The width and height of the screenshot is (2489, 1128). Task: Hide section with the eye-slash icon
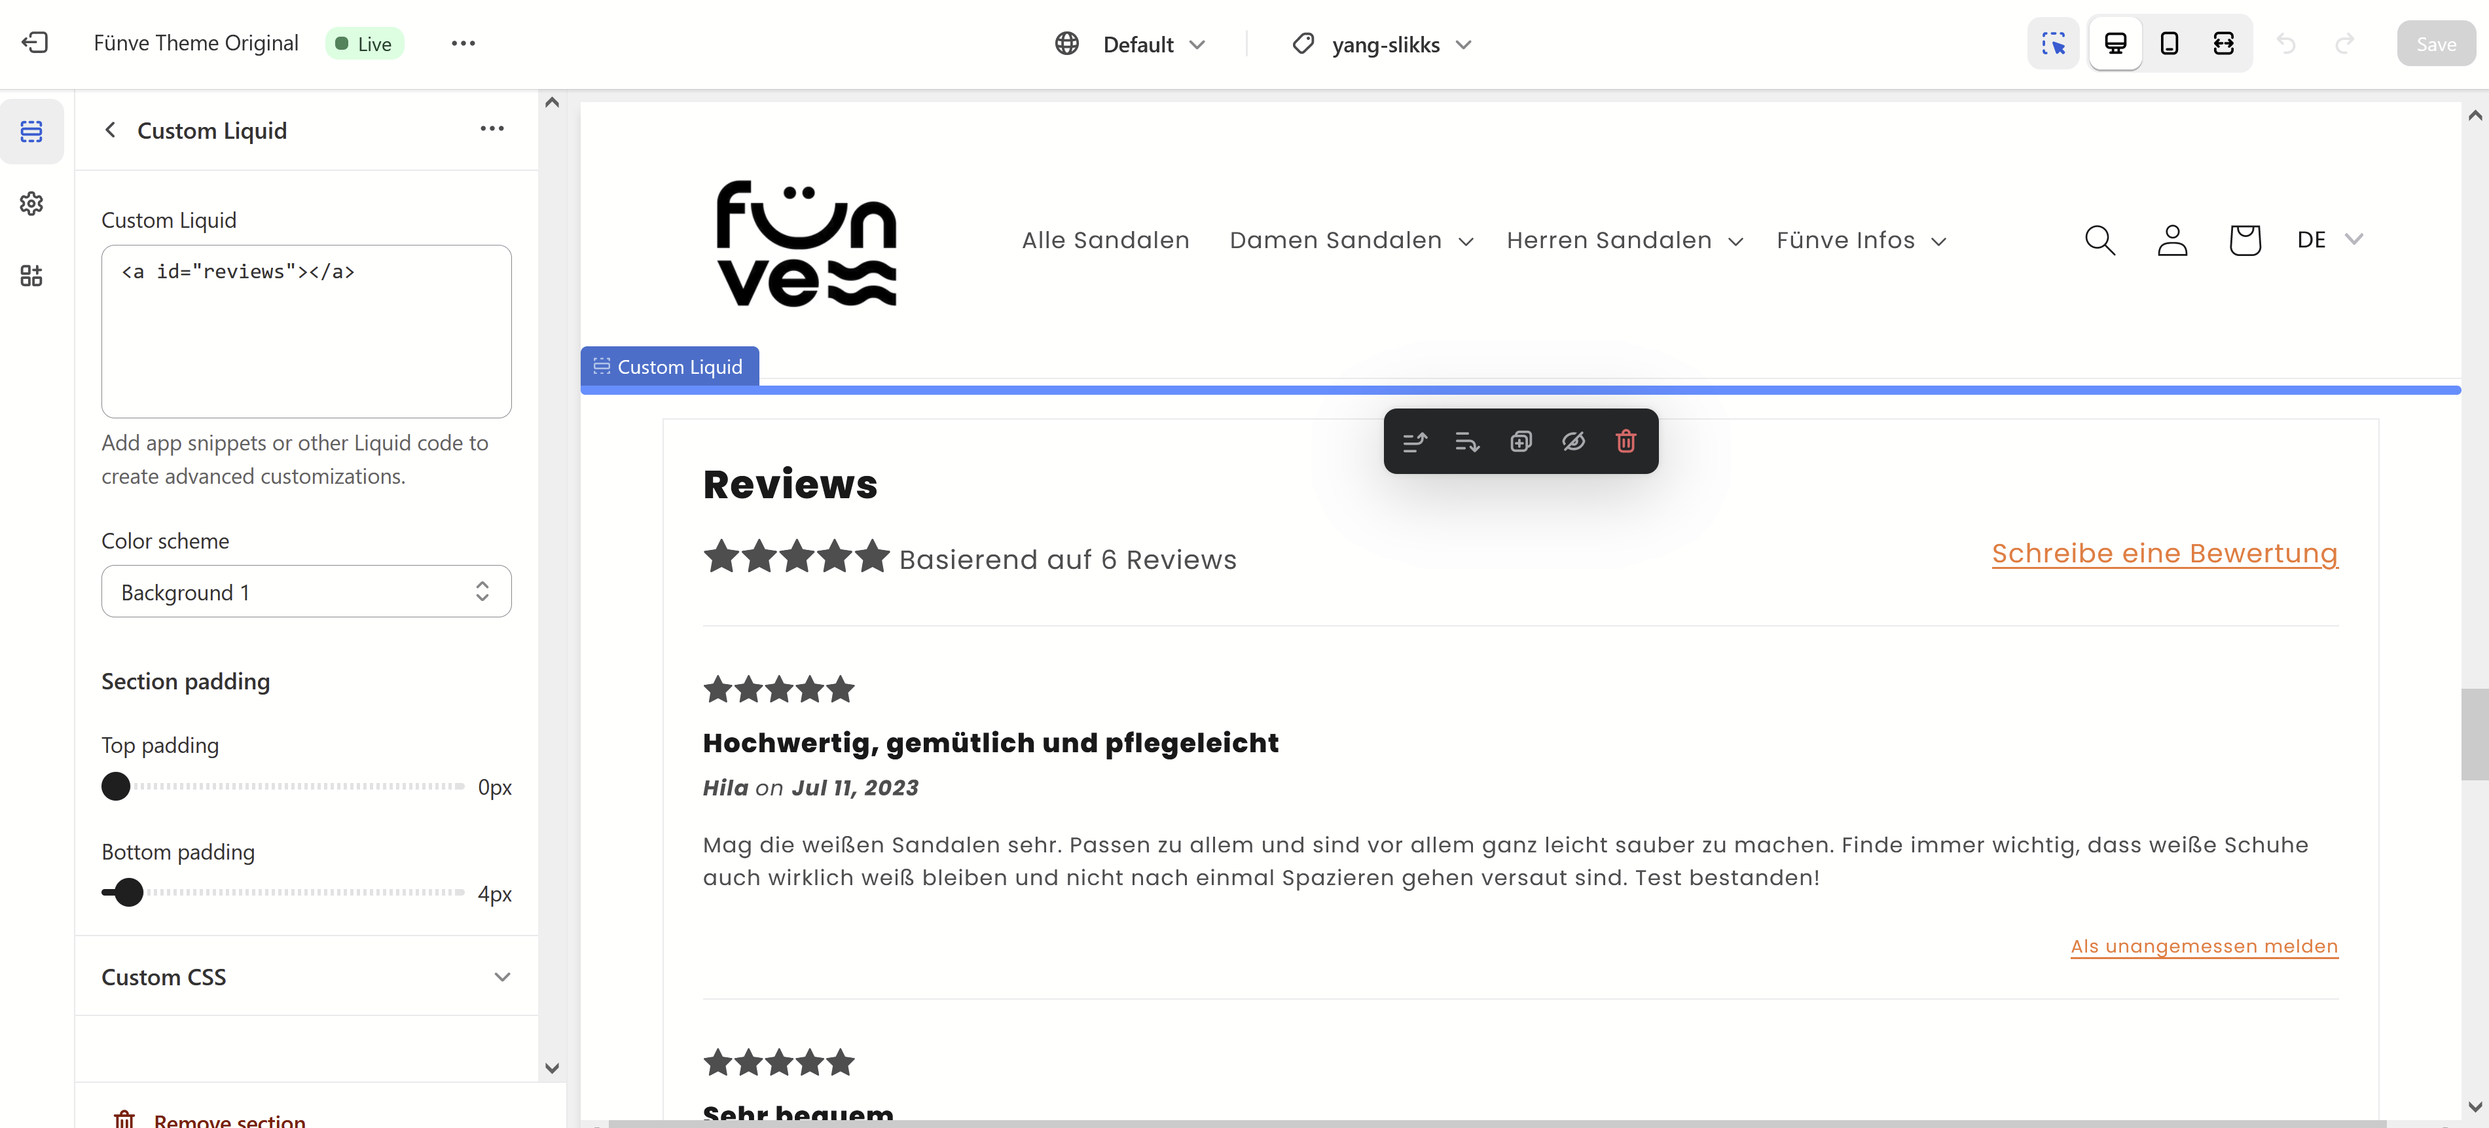point(1573,442)
